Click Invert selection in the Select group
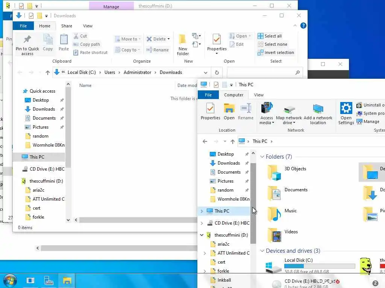This screenshot has height=288, width=385. tap(276, 52)
